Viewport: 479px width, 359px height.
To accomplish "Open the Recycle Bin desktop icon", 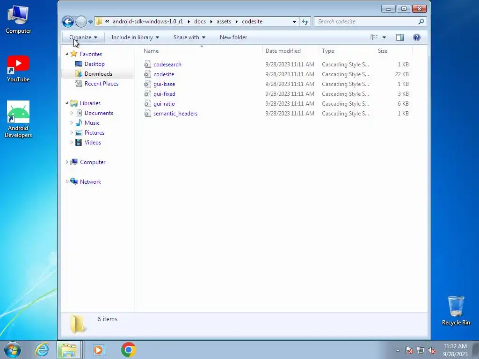I will [x=456, y=310].
